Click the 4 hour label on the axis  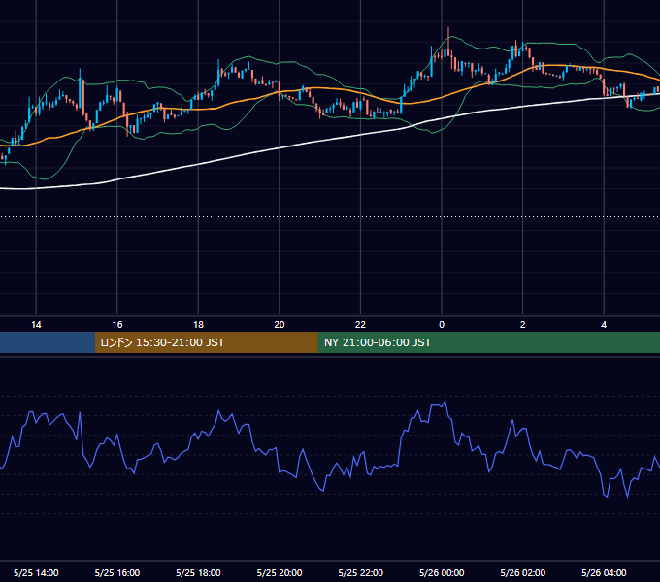click(604, 325)
